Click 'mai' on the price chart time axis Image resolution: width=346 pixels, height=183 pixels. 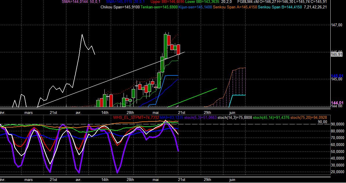point(156,113)
